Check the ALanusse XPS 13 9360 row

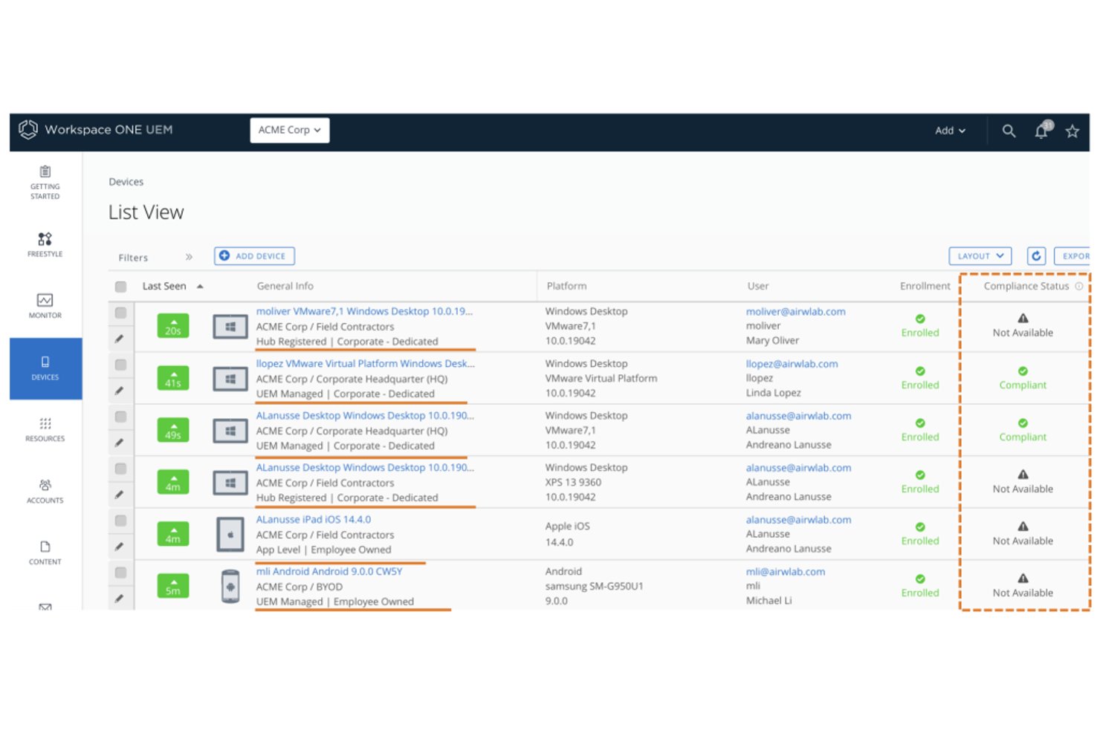coord(120,469)
